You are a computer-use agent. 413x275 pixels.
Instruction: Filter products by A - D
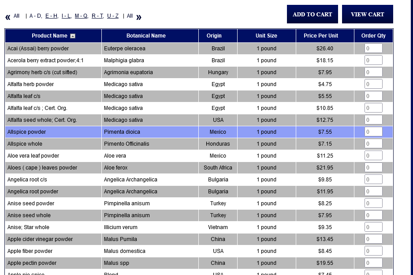(x=36, y=16)
